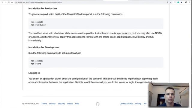Click the webcam video overlay thumbnail
Image resolution: width=192 pixels, height=108 pixels.
(169, 95)
